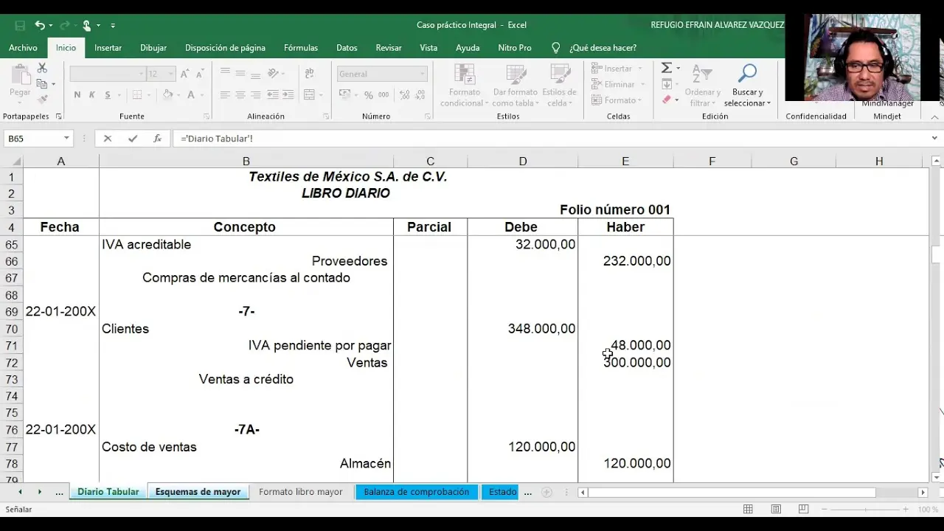Switch to Esquemas de mayor sheet tab

pyautogui.click(x=198, y=492)
